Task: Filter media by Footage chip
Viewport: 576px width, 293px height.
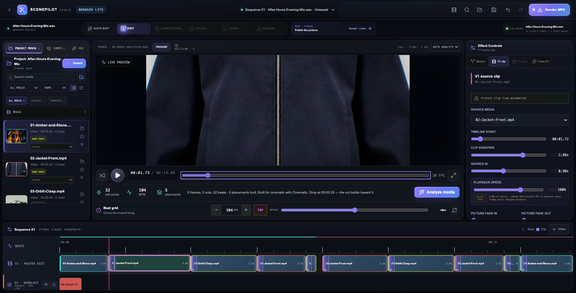Action: [x=37, y=100]
